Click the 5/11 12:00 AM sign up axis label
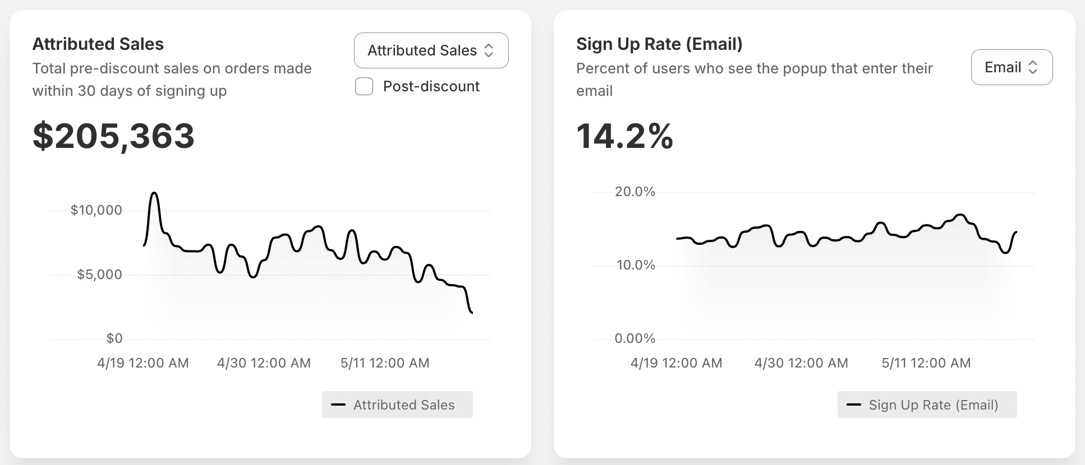The height and width of the screenshot is (465, 1085). [x=926, y=363]
